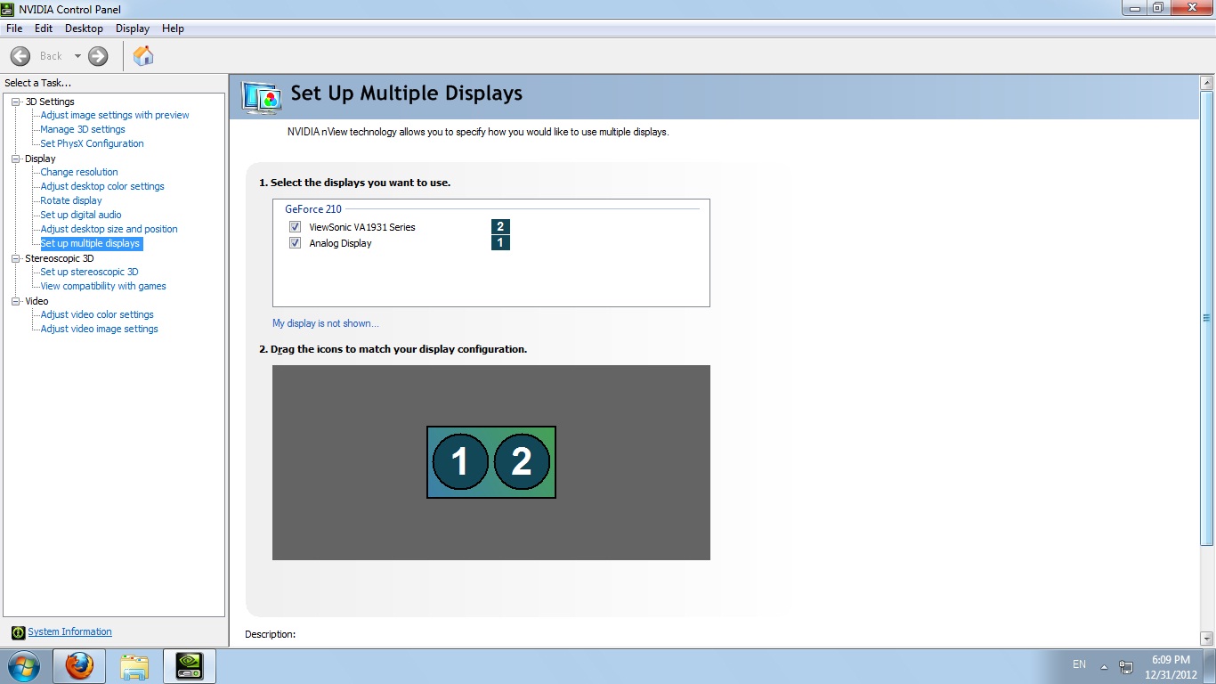The image size is (1216, 684).
Task: Launch Firefox from the taskbar
Action: pos(79,666)
